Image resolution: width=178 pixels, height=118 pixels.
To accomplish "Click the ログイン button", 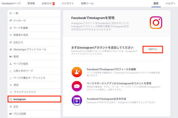I will 153,49.
